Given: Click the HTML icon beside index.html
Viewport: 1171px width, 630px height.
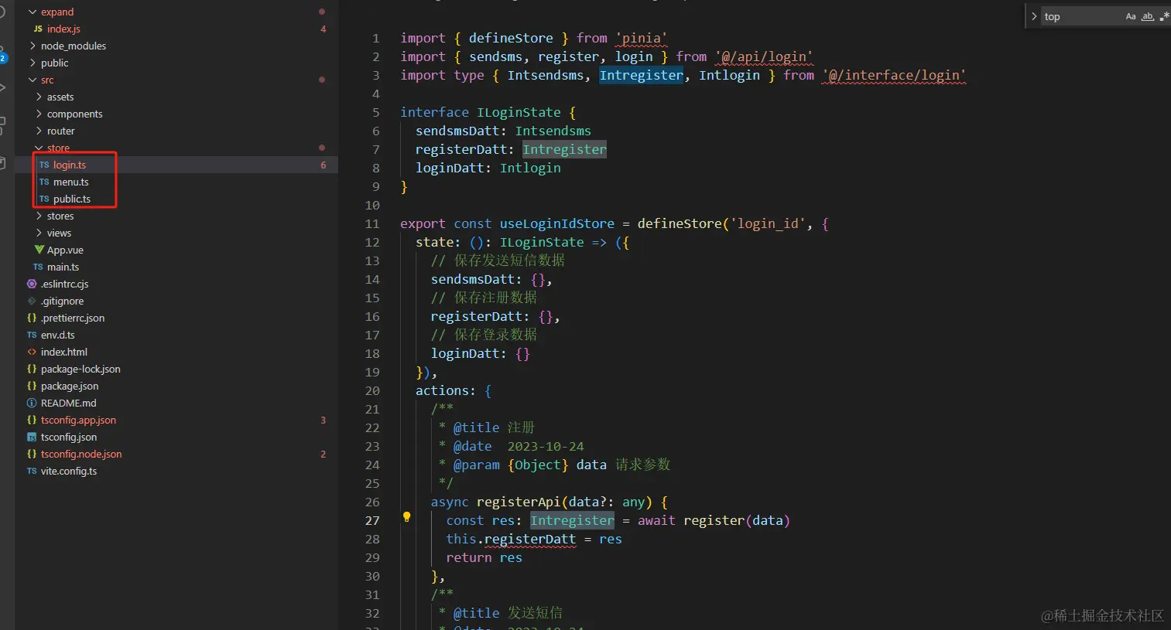Looking at the screenshot, I should (32, 352).
